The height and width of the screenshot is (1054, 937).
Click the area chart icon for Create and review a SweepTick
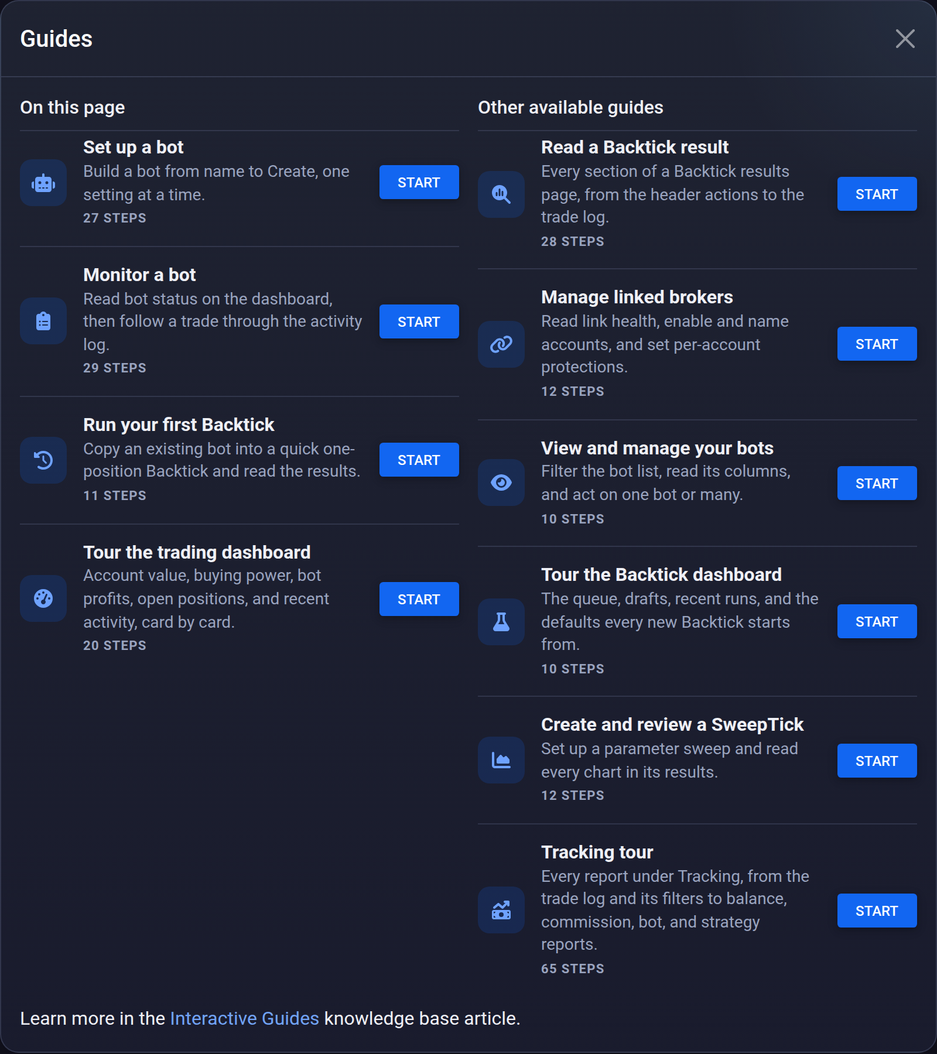pyautogui.click(x=501, y=760)
